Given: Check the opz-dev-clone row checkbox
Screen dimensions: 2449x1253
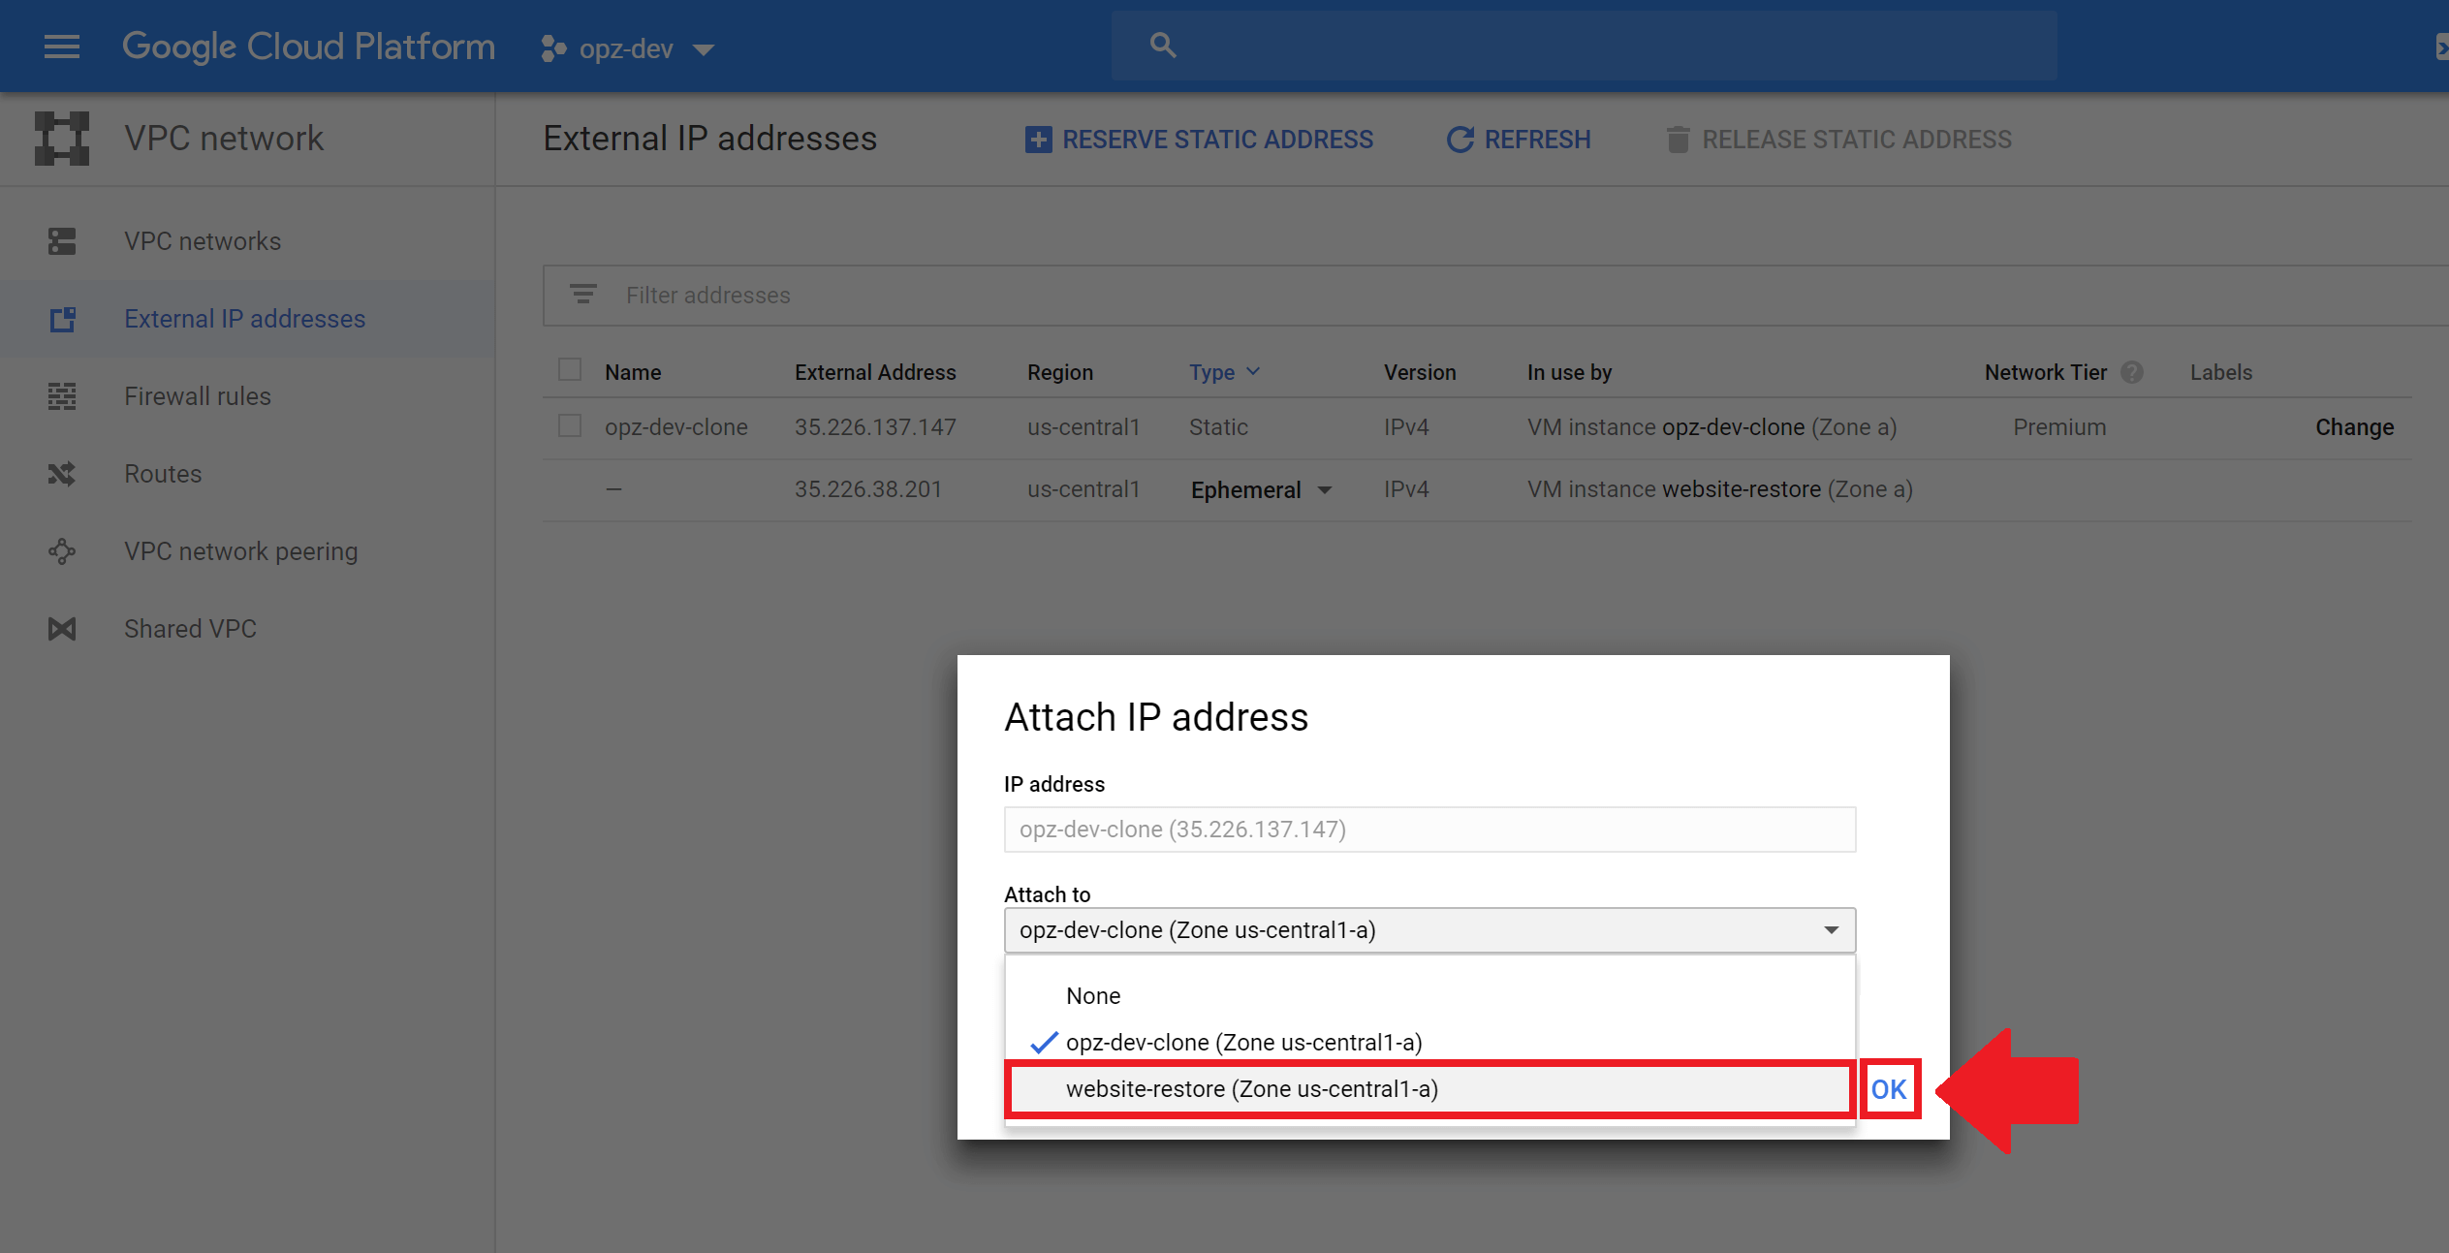Looking at the screenshot, I should 570,425.
